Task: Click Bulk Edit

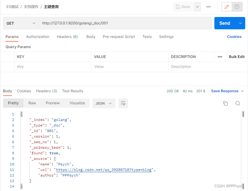Action: tap(237, 57)
